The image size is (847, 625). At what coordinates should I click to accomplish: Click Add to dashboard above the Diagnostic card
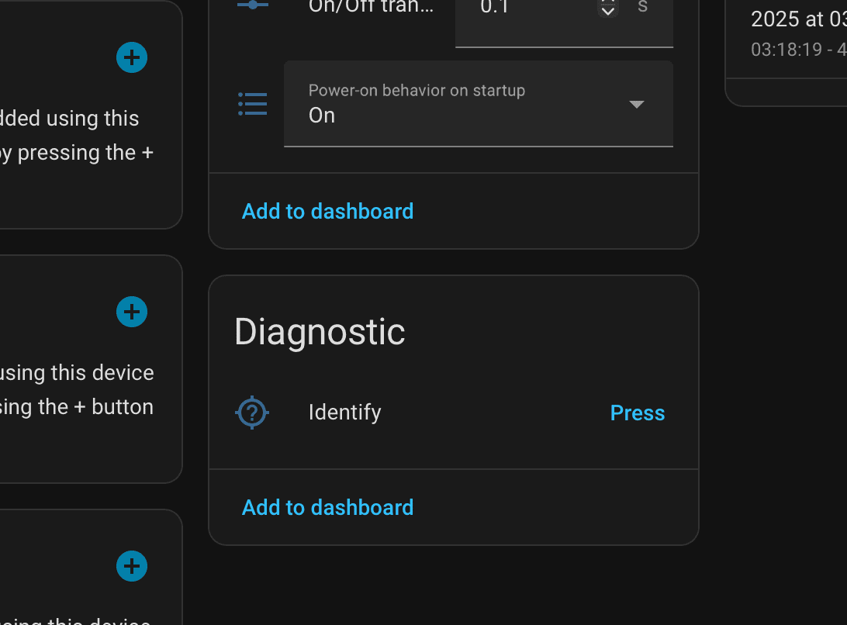[x=327, y=211]
